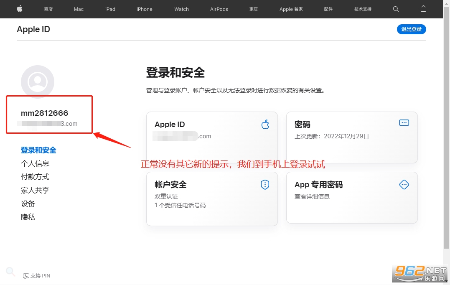This screenshot has height=285, width=450.
Task: Click the 登录和安全 page heading
Action: (x=175, y=72)
